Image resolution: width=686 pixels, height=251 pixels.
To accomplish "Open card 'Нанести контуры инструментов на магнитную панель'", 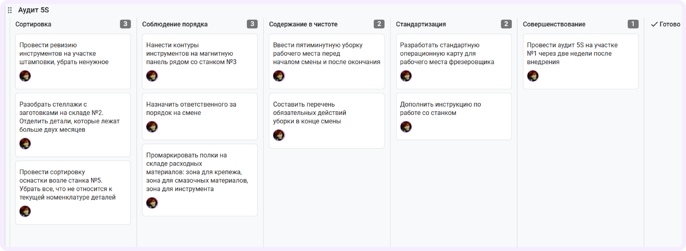I will [200, 61].
